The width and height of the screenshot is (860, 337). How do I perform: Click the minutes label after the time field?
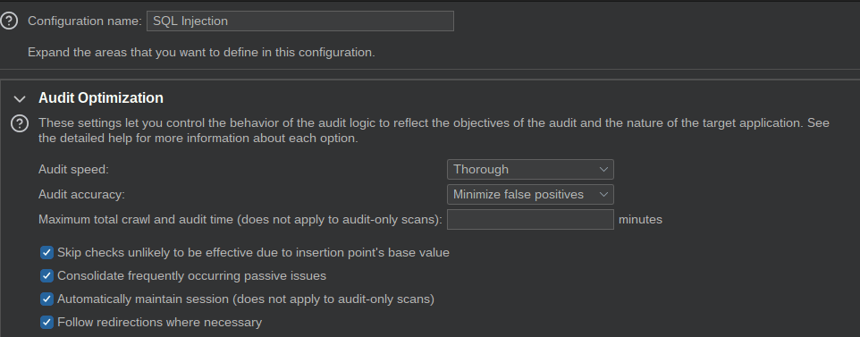point(640,220)
